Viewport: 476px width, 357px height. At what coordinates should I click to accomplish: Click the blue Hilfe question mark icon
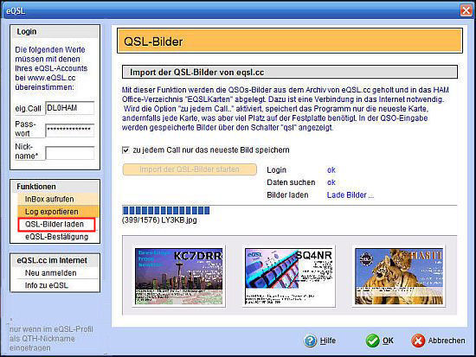(x=310, y=341)
